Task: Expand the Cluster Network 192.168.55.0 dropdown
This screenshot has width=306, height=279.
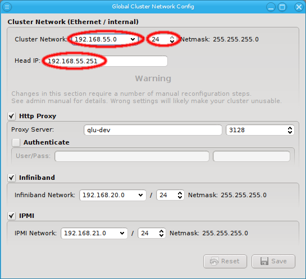Action: [x=133, y=39]
